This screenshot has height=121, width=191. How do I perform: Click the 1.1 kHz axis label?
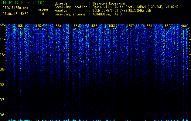pyautogui.click(x=2, y=39)
